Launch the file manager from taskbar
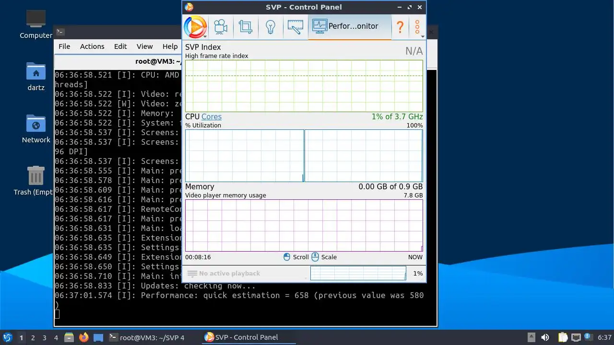The image size is (614, 345). point(69,337)
